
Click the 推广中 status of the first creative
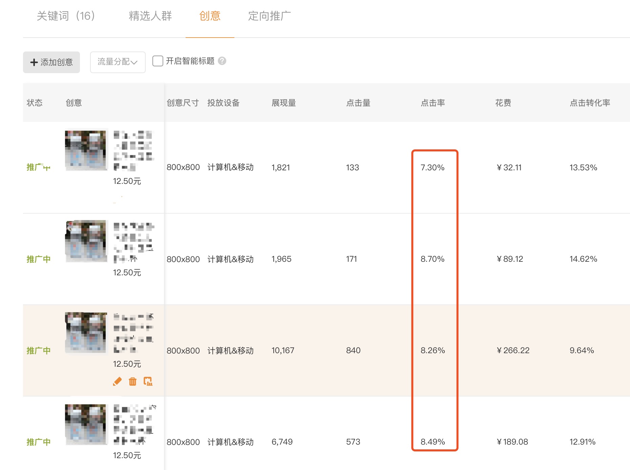[38, 167]
